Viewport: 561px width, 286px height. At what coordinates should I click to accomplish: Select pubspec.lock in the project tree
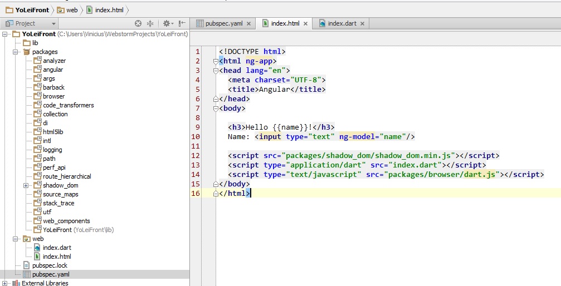50,265
